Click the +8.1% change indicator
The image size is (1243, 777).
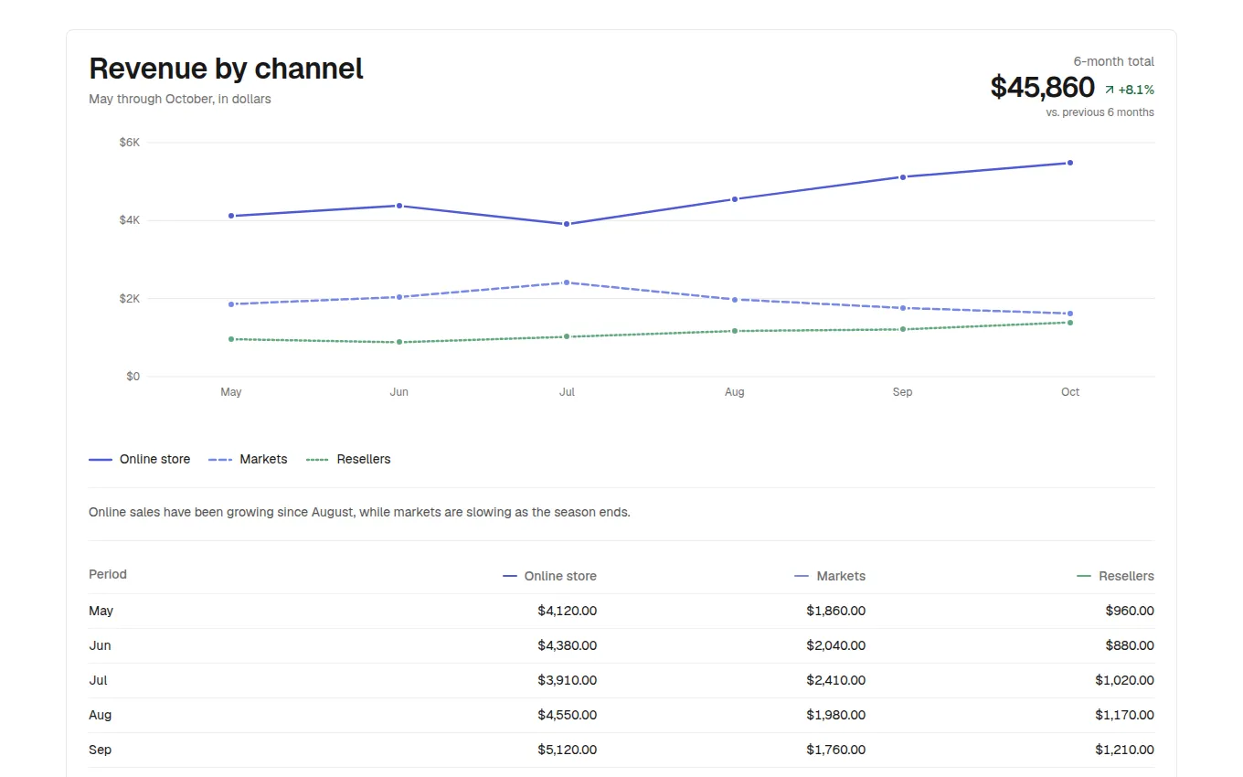[1136, 90]
